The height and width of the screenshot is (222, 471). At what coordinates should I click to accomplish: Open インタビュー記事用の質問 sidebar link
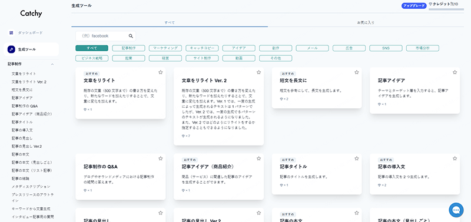pos(33,217)
